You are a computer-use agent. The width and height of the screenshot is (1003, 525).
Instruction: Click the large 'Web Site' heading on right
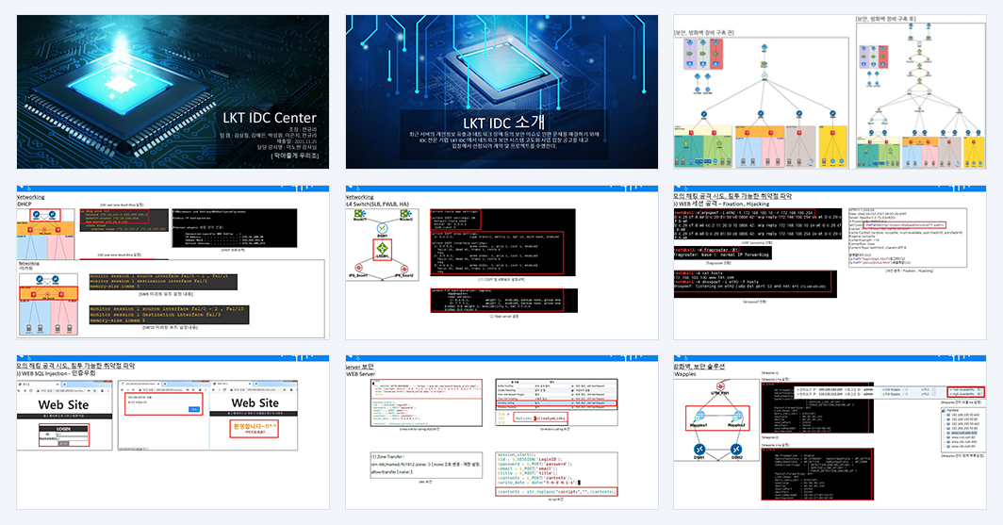(x=255, y=402)
